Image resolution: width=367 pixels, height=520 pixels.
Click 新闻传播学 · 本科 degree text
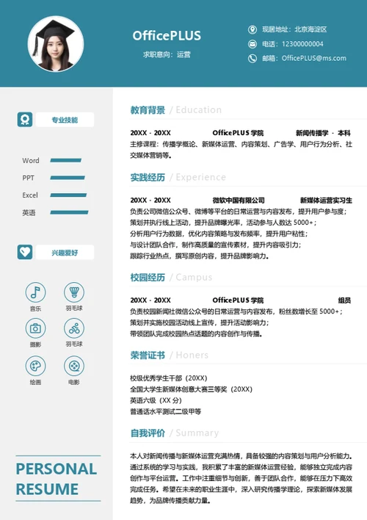(323, 133)
